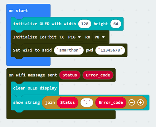
Task: Edit the colon separator text in join
Action: [87, 103]
